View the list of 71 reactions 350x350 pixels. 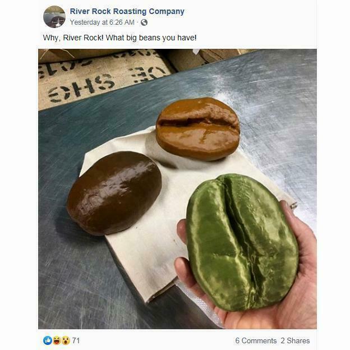click(x=76, y=340)
